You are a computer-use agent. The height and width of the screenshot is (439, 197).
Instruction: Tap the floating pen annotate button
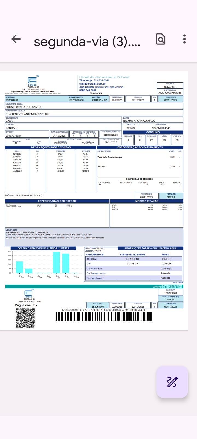[172, 382]
